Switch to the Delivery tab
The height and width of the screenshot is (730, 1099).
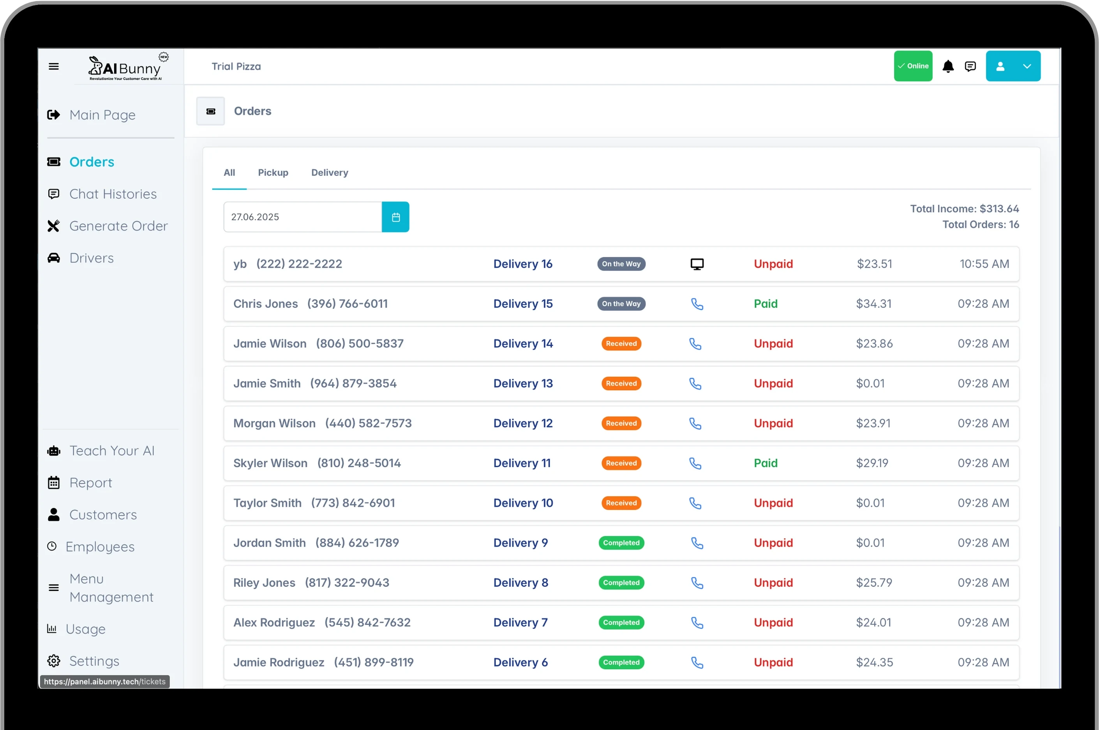330,173
